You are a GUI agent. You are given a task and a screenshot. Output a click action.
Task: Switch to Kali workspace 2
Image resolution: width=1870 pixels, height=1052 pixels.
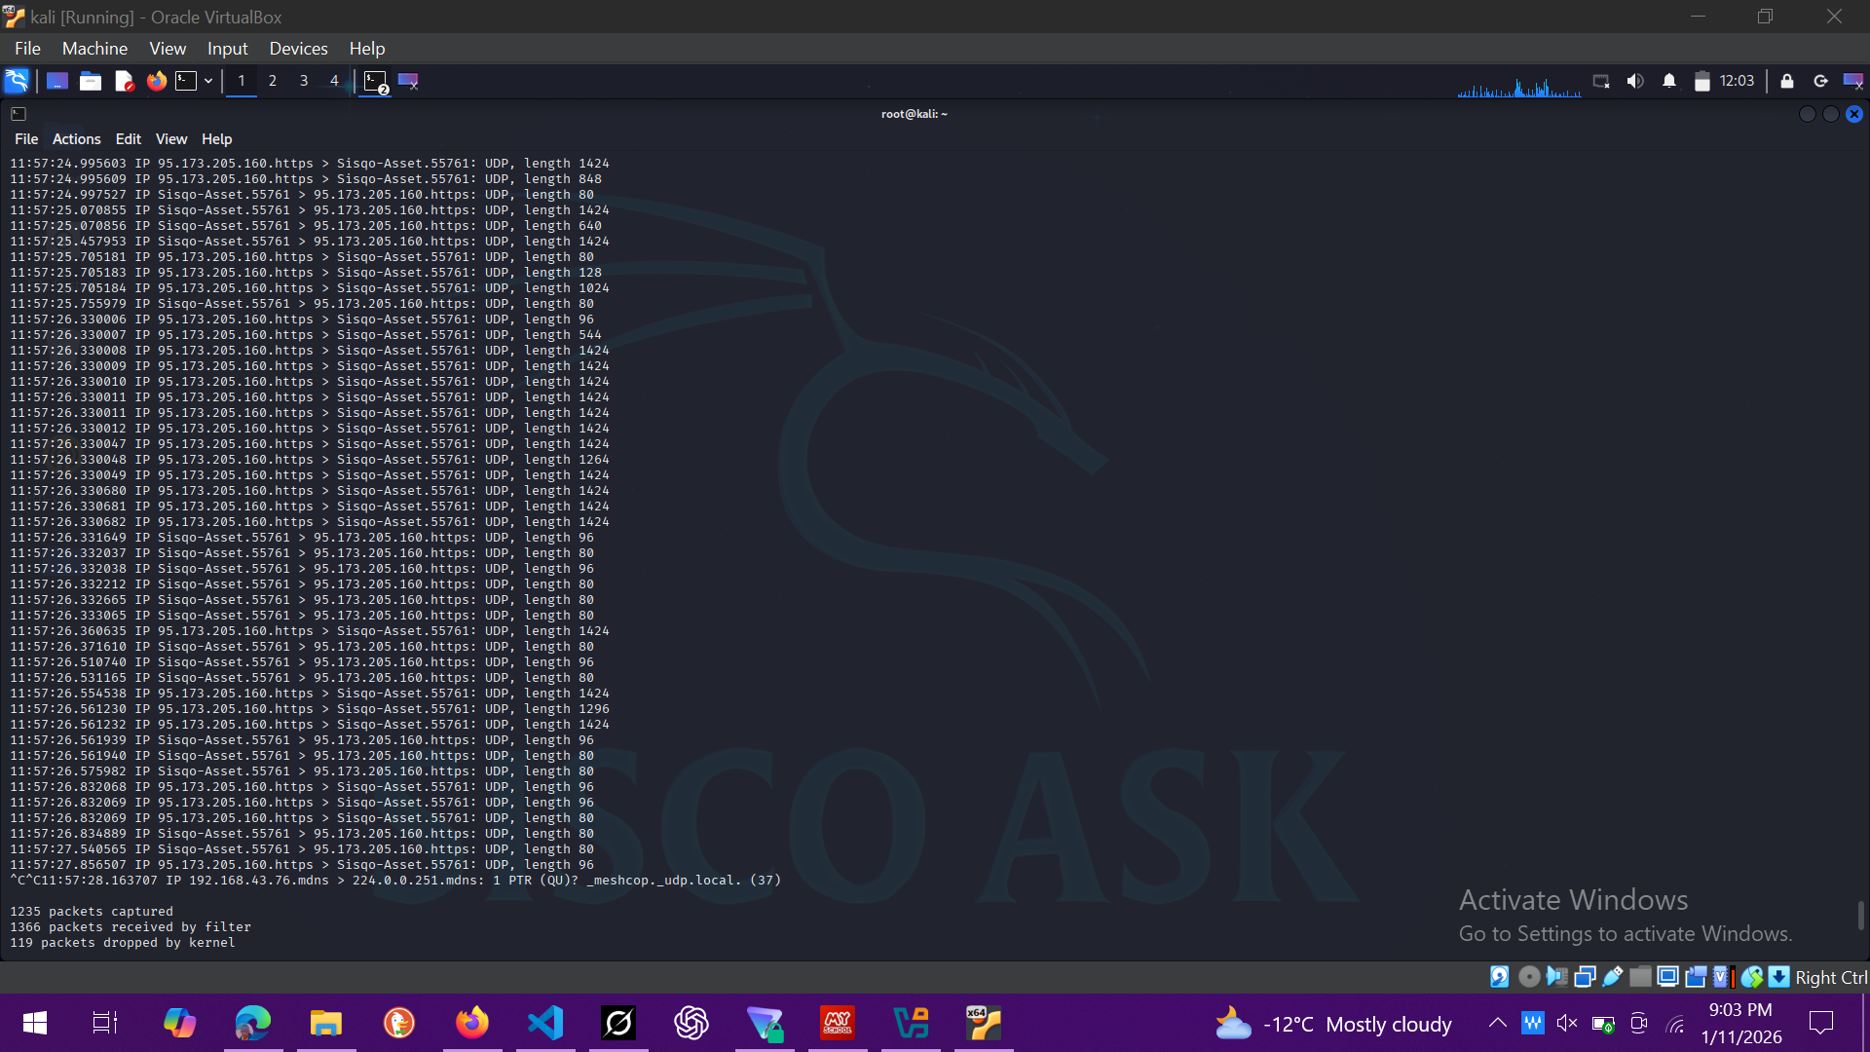click(273, 81)
